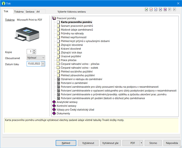Click the Vytisknout vše button
This screenshot has height=148, width=182.
tap(110, 143)
